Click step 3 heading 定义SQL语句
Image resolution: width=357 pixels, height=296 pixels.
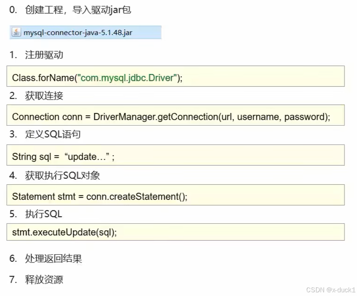(x=45, y=134)
